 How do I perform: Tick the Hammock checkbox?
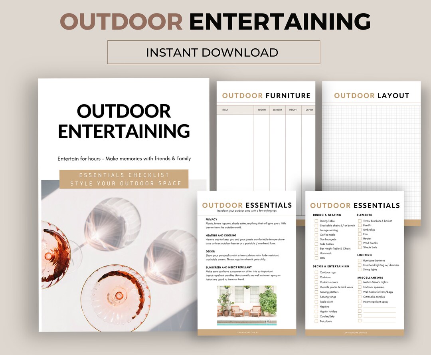click(x=316, y=253)
